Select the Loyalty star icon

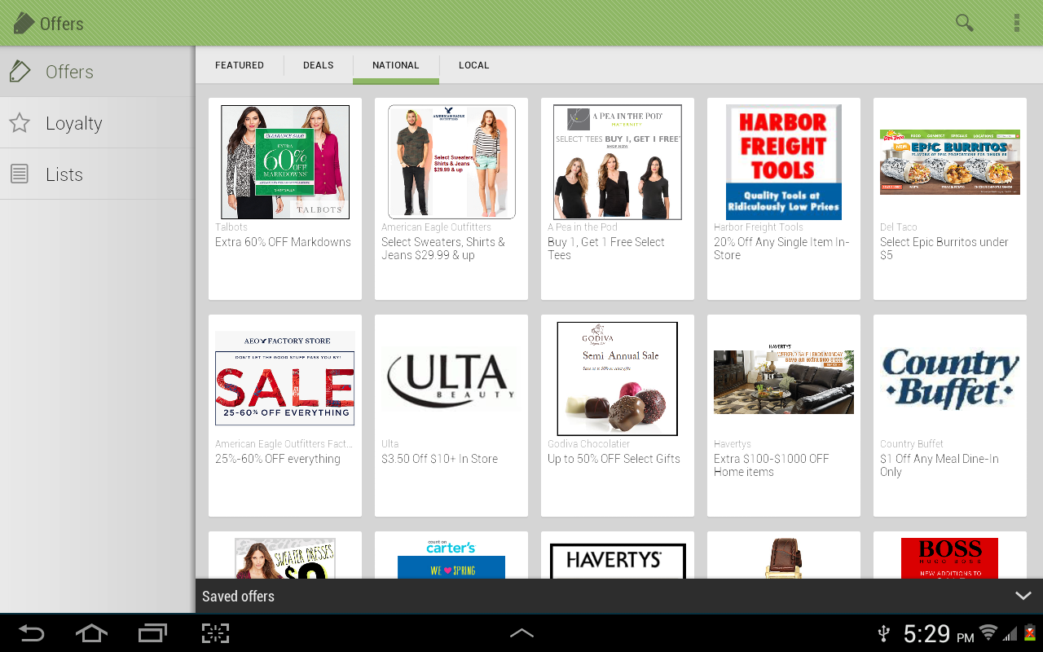click(x=20, y=123)
